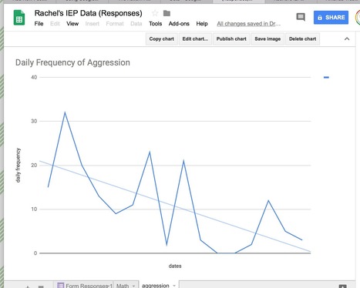Image resolution: width=360 pixels, height=288 pixels.
Task: Open the File menu
Action: coord(39,24)
